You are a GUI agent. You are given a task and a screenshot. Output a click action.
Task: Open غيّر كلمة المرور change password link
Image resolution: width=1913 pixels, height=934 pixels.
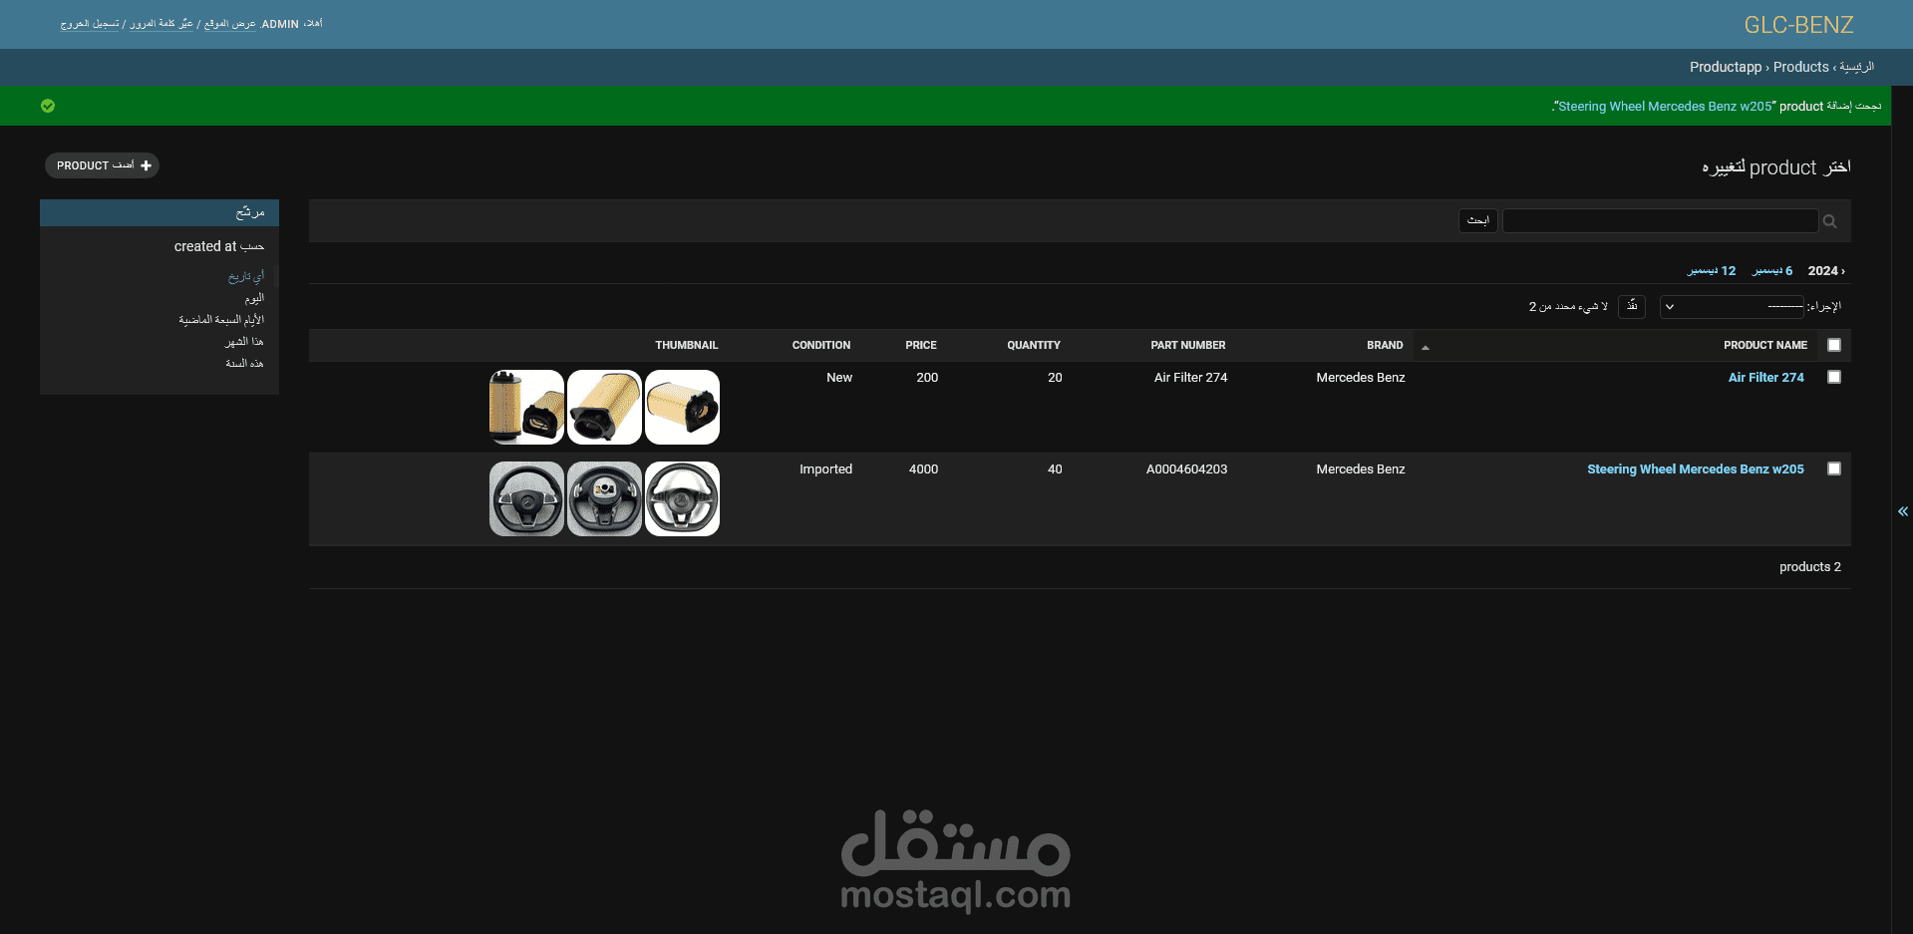[161, 24]
